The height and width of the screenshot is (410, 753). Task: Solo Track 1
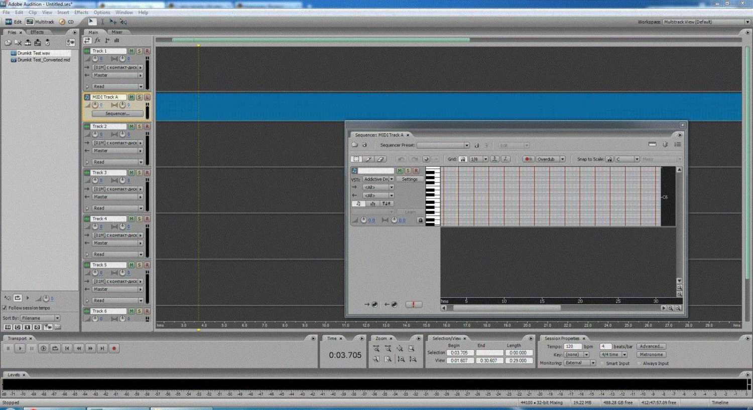point(139,51)
